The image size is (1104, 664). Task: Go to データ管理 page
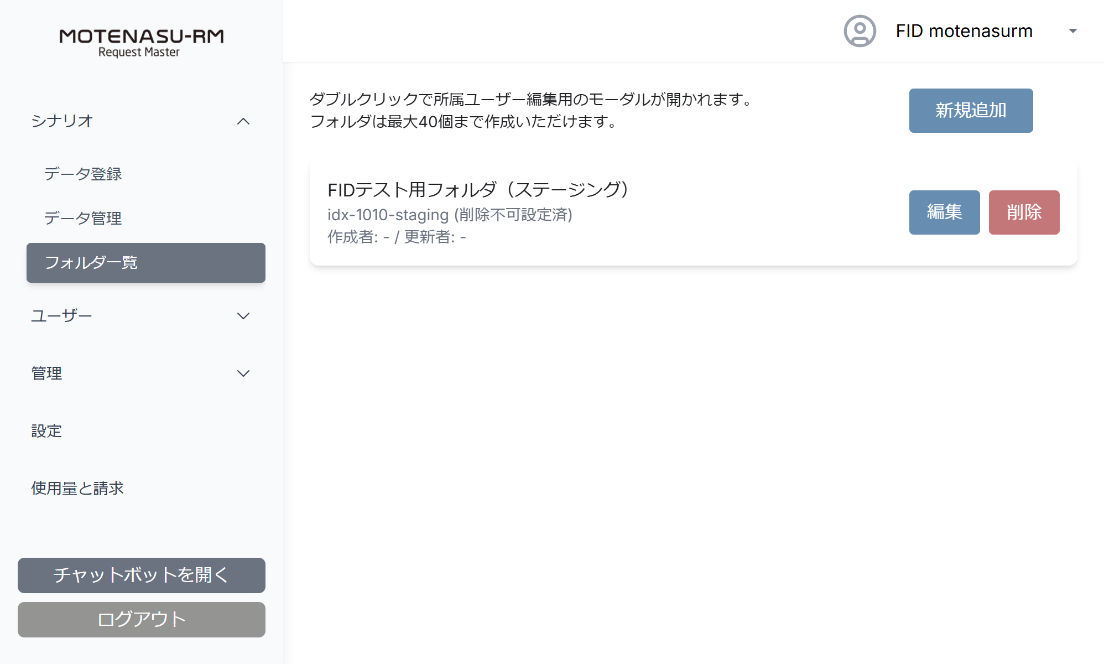tap(83, 218)
